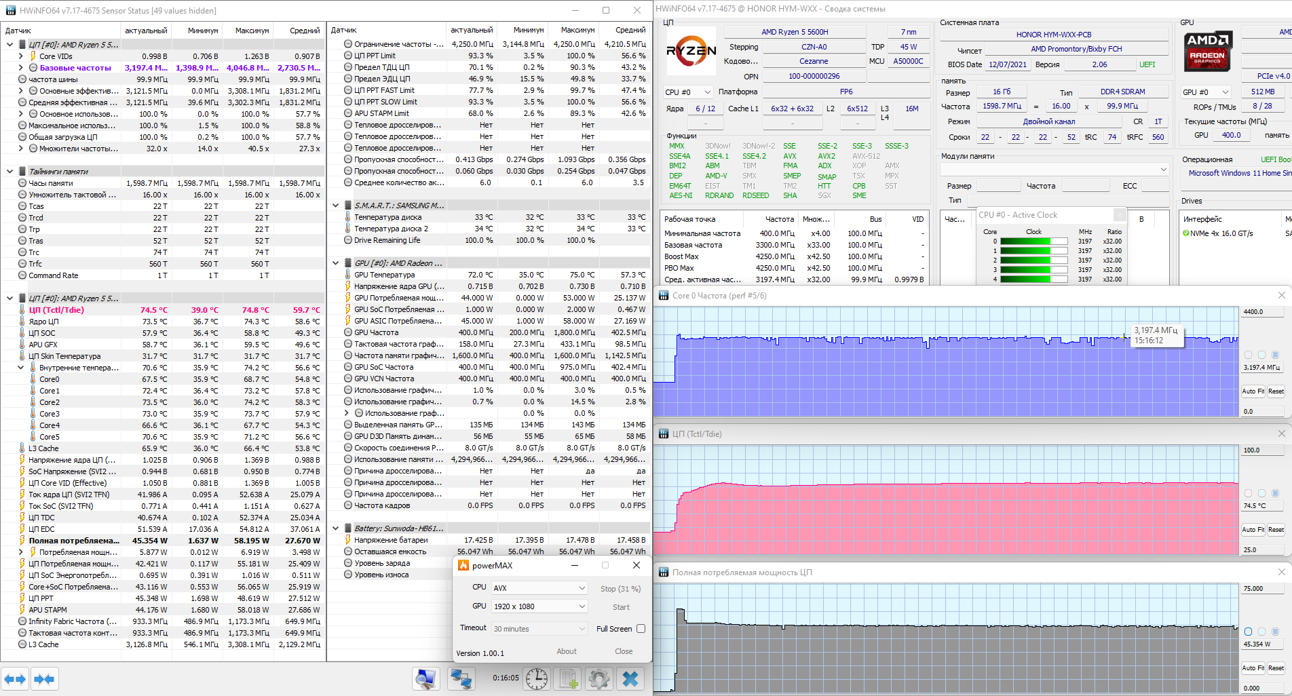Click the 'Stop (31 %)' button in powerMAX

[620, 589]
